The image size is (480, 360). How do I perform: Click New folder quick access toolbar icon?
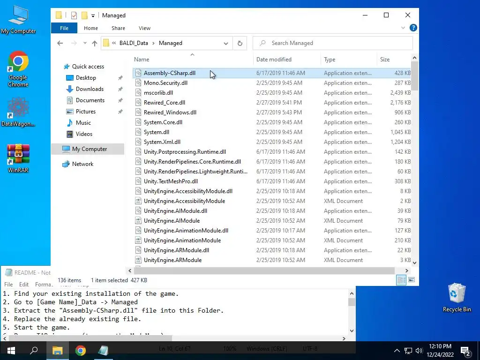(x=84, y=15)
